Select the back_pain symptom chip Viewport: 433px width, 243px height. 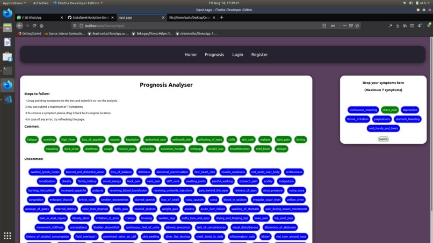coord(134,181)
